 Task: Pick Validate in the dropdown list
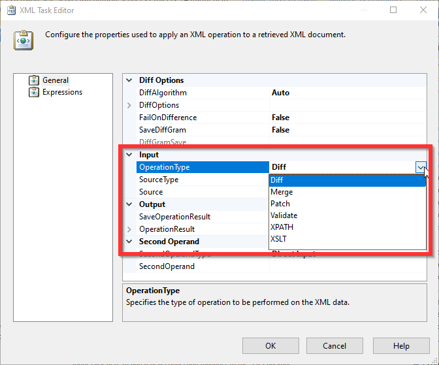[284, 215]
